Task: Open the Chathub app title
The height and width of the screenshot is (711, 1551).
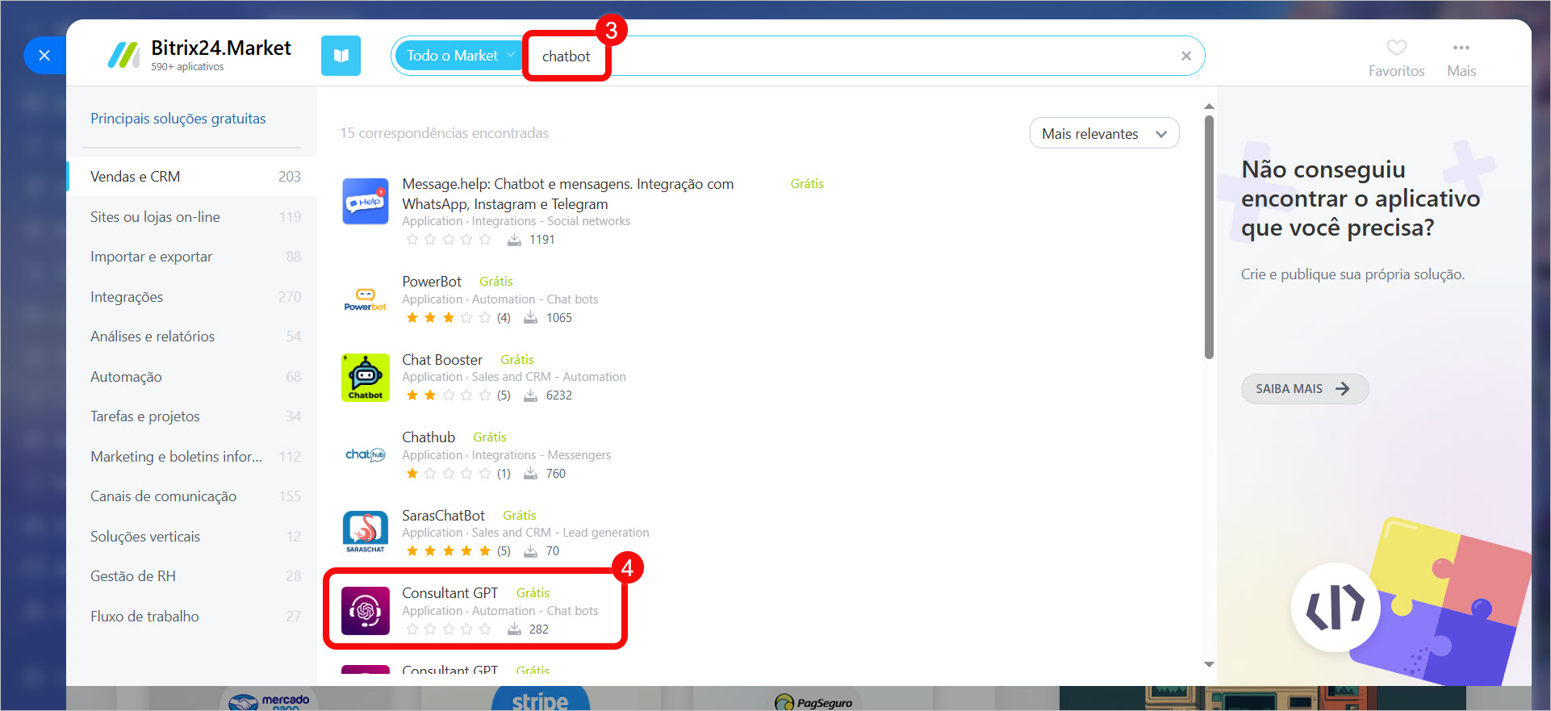Action: [x=429, y=437]
